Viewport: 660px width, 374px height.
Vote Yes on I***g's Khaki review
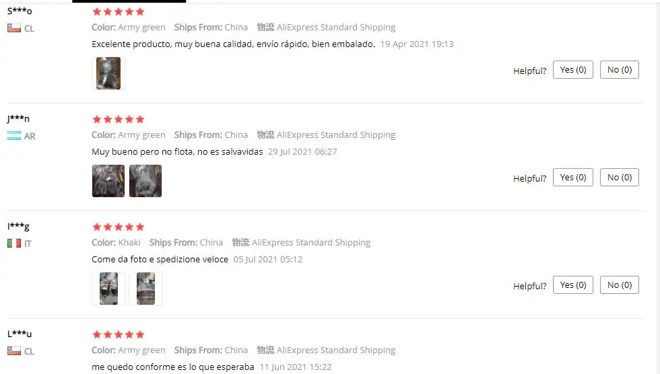573,285
